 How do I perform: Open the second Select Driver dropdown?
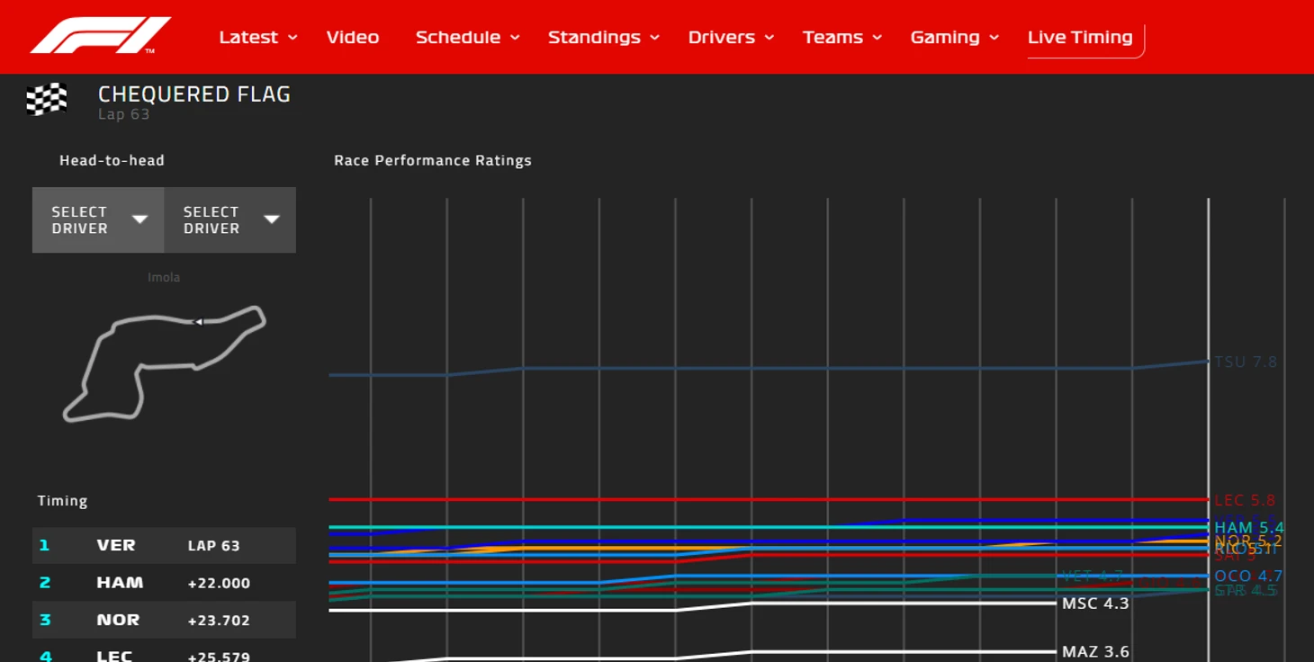point(230,220)
